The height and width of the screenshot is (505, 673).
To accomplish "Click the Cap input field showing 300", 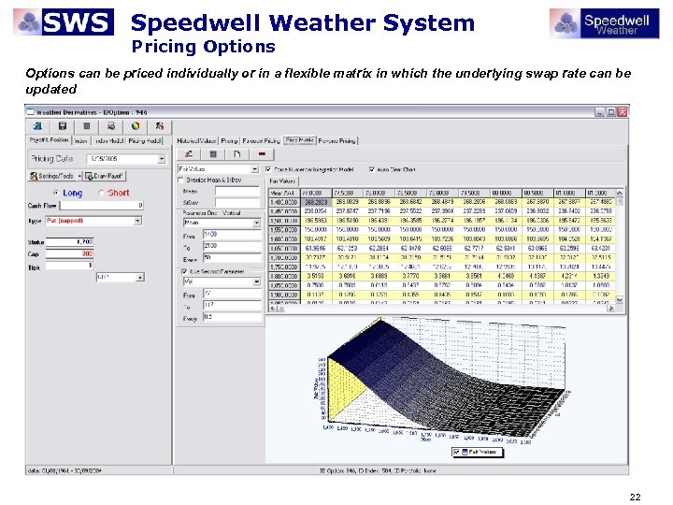I will click(x=69, y=253).
